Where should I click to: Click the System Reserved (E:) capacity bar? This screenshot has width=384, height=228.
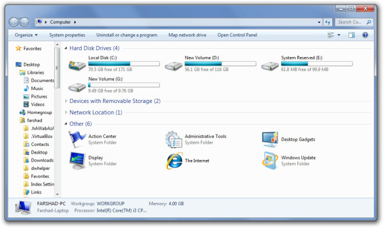point(317,63)
